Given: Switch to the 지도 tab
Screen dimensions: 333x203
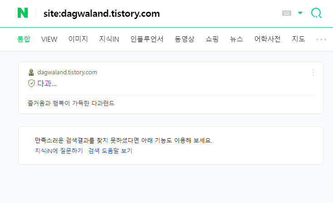Looking at the screenshot, I should click(298, 39).
